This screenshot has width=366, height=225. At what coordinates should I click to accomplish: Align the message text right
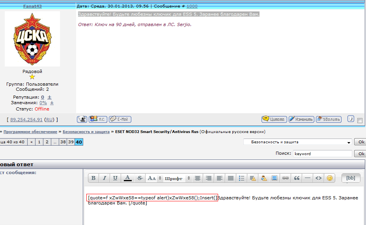coord(209,178)
